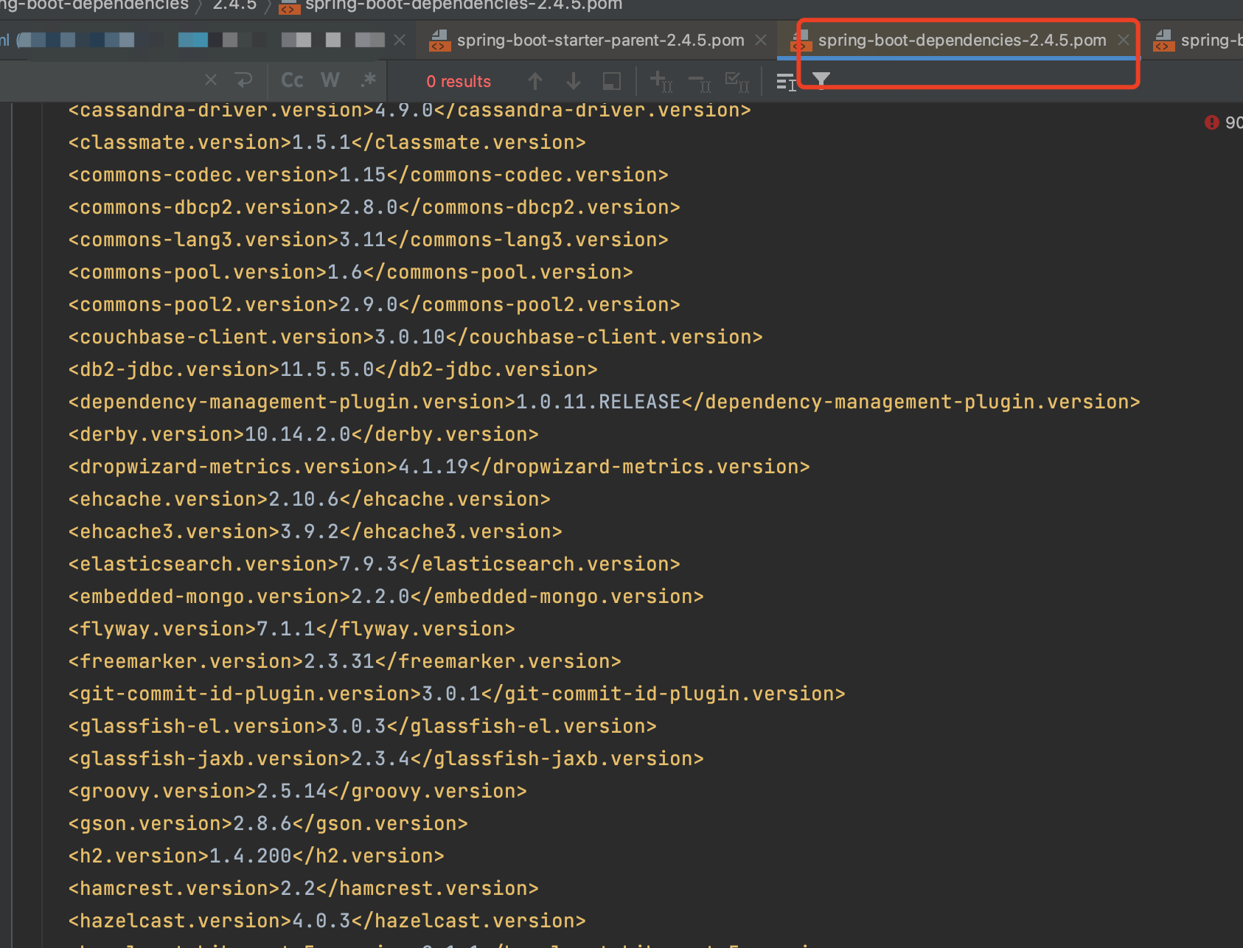Open search filter options

tap(821, 80)
